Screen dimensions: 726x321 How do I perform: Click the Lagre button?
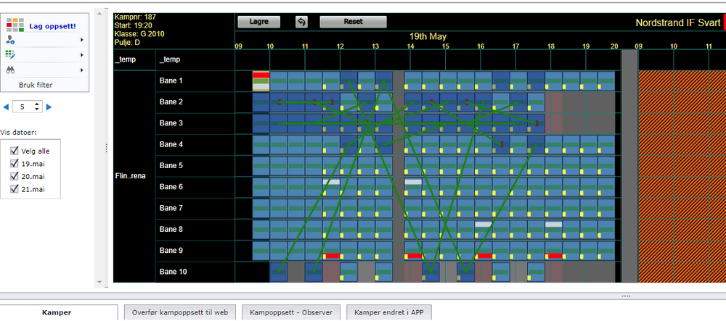click(x=259, y=22)
